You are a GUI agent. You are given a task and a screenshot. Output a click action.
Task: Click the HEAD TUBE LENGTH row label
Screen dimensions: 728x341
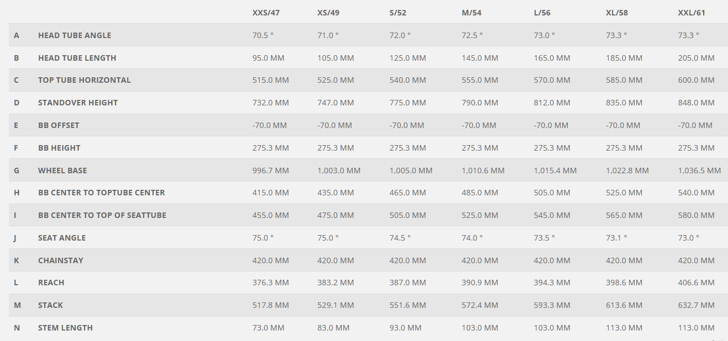77,58
